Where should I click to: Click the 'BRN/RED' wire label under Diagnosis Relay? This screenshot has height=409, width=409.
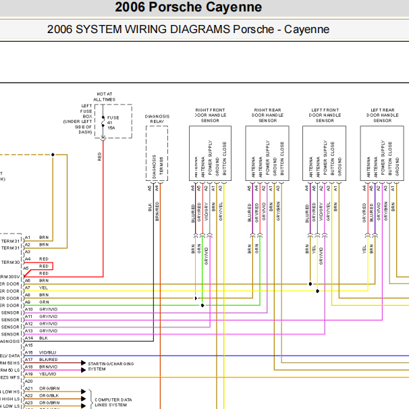pos(157,211)
